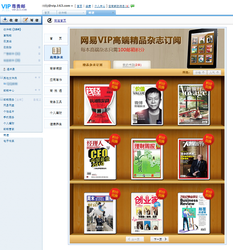Open the green new-message chat bubble icon
233x250 pixels.
pos(133,6)
